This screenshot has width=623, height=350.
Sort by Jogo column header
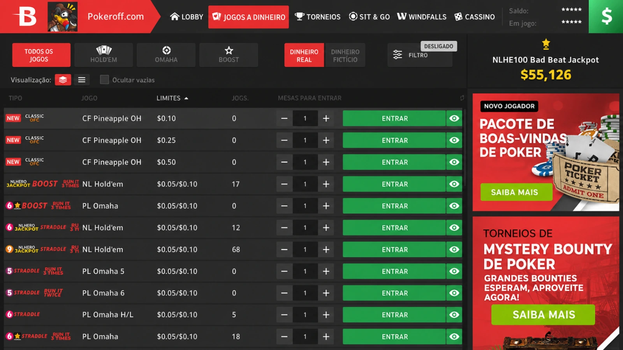[x=89, y=98]
